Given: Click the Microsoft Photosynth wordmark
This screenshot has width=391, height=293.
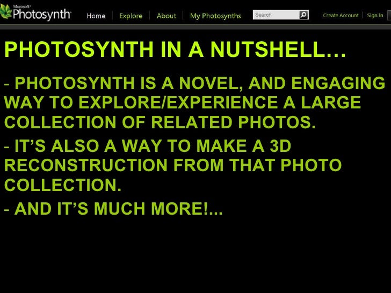Looking at the screenshot, I should 42,14.
